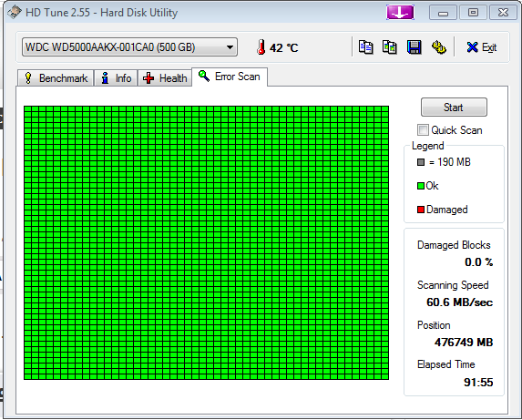The image size is (522, 420).
Task: Expand the WDC WD5000AAKX drive dropdown
Action: (129, 47)
